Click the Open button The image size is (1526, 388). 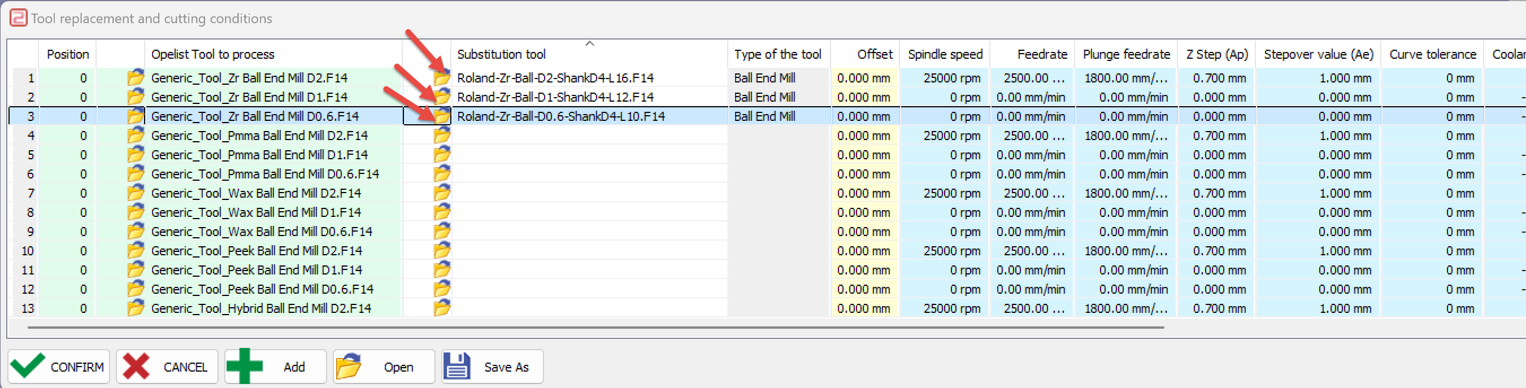coord(384,367)
